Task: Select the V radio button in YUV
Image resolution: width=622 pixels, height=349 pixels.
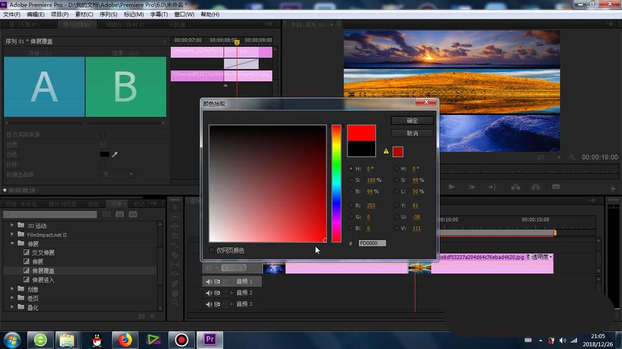Action: pos(396,228)
